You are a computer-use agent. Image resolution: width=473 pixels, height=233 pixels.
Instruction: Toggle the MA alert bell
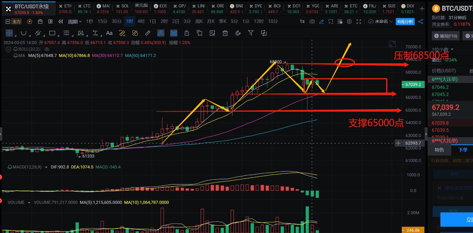click(x=16, y=55)
